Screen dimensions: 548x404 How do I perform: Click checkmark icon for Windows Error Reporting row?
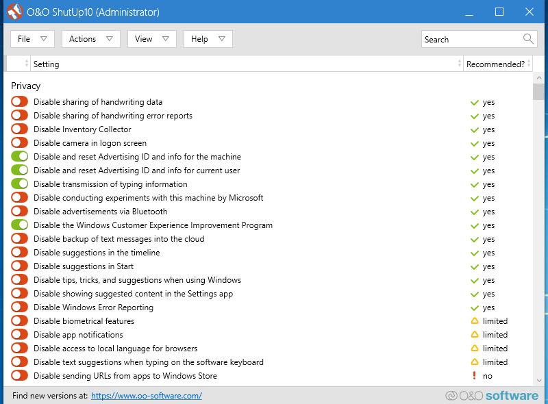pyautogui.click(x=474, y=308)
